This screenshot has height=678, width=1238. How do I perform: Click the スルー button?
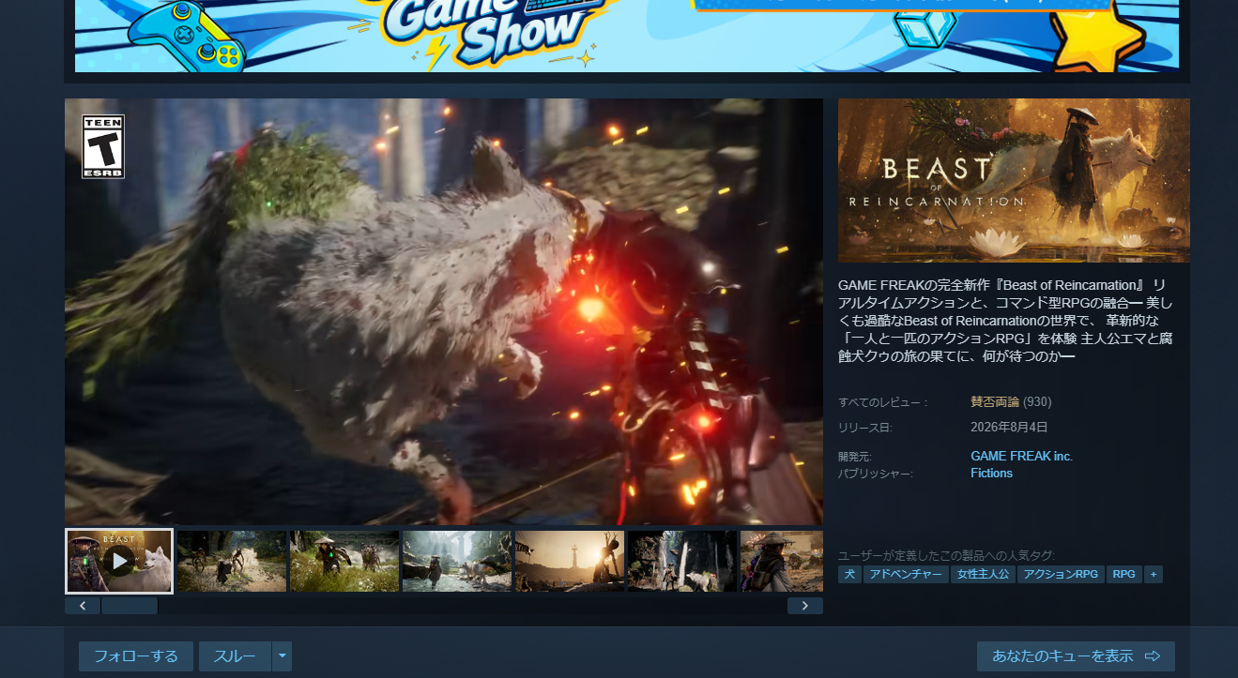click(235, 656)
